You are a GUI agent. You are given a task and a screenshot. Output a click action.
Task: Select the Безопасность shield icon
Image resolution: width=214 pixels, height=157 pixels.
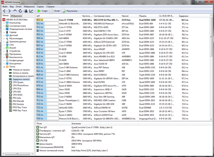(x=7, y=57)
